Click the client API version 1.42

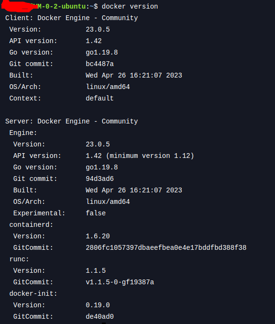pos(94,41)
